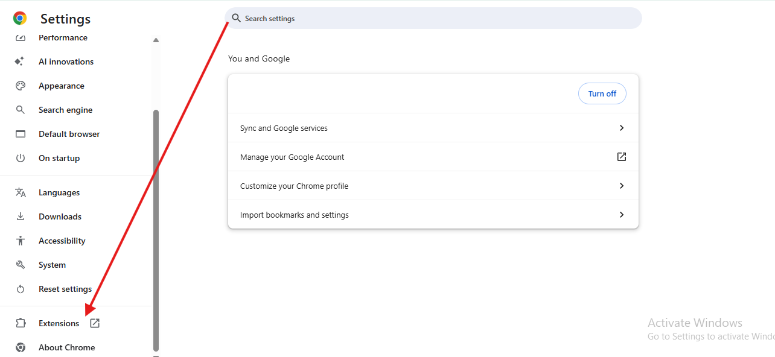Click the sidebar vertical scrollbar thumb
The width and height of the screenshot is (775, 357).
coord(156,230)
